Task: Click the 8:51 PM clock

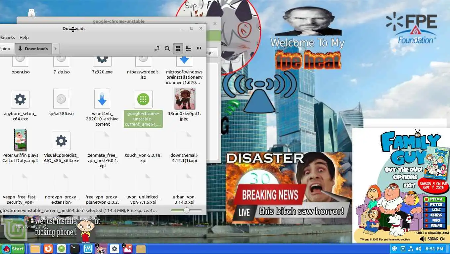Action: click(434, 249)
